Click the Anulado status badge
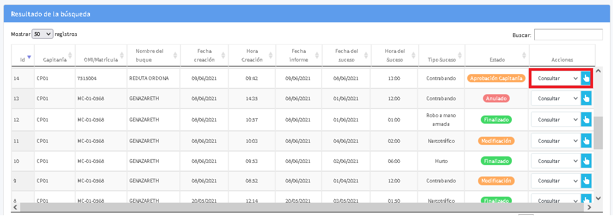Screen dimensions: 616x219 [496, 99]
